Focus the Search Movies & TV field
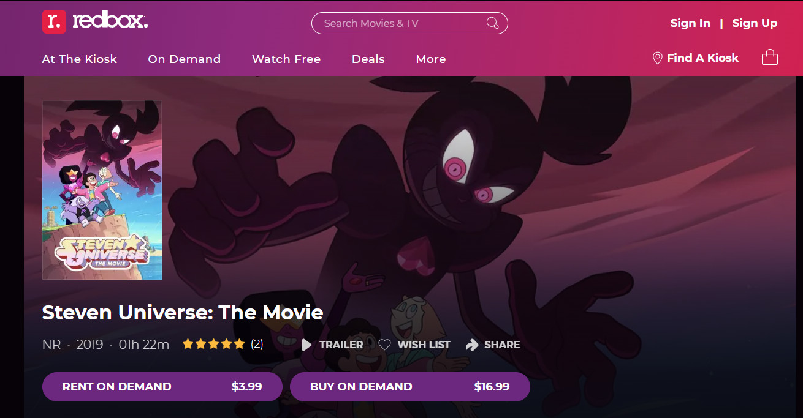 (409, 23)
